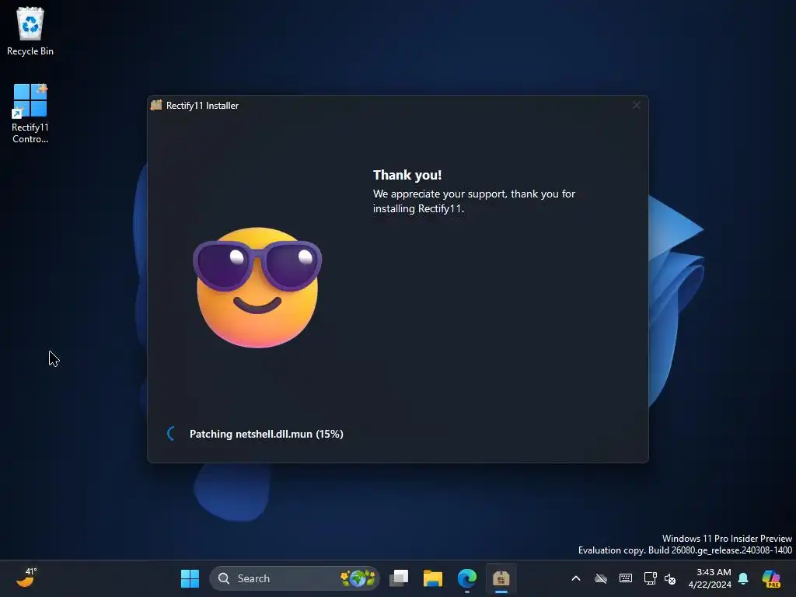Open Microsoft Edge from the taskbar

(467, 578)
